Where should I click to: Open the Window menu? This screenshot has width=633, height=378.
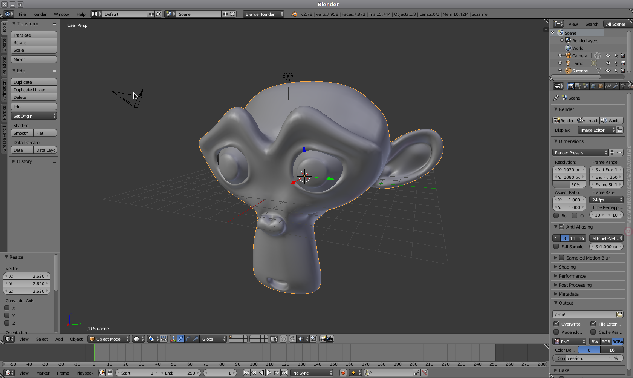pos(61,14)
